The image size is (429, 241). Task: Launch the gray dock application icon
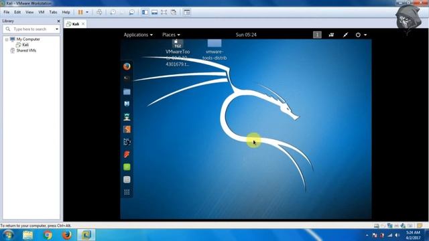pyautogui.click(x=127, y=179)
